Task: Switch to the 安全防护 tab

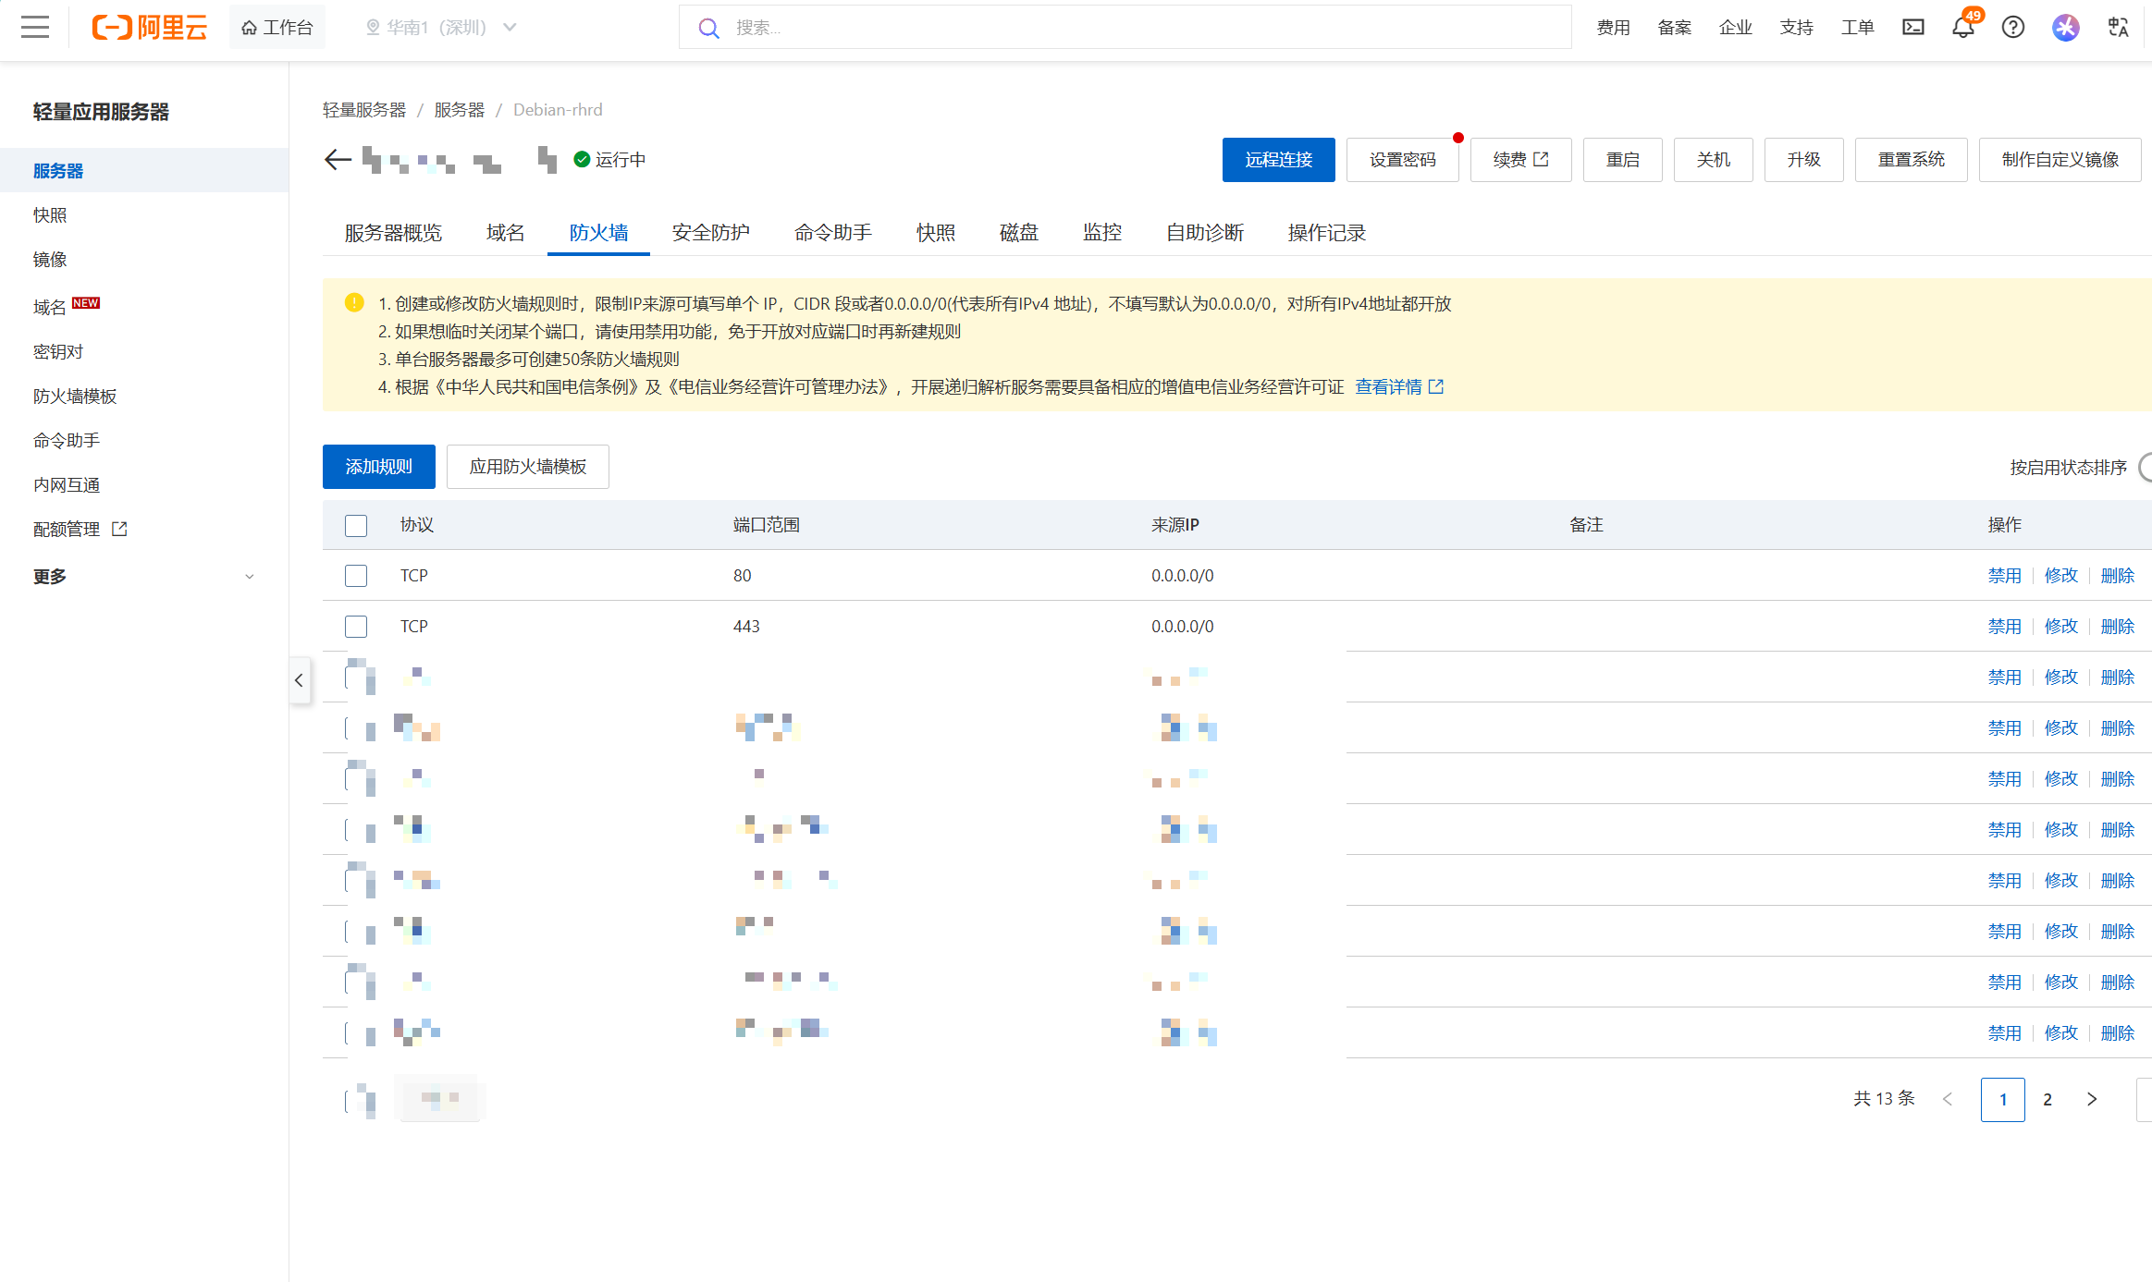Action: pyautogui.click(x=710, y=233)
